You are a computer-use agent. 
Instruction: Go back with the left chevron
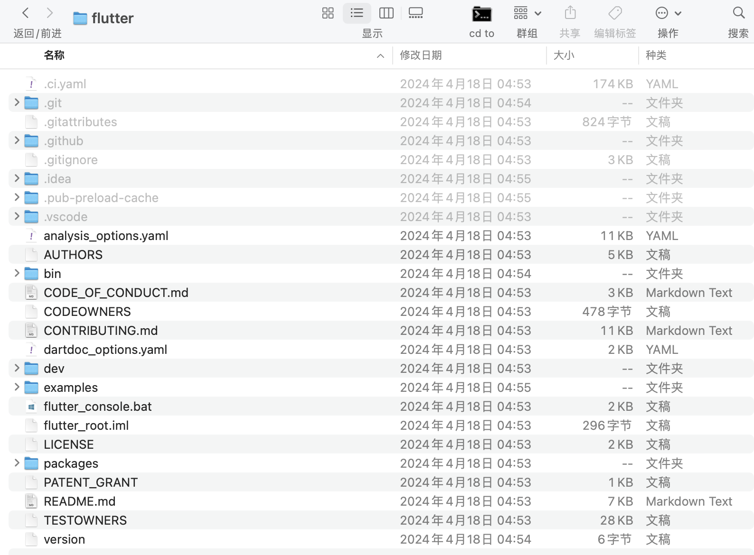[x=26, y=13]
